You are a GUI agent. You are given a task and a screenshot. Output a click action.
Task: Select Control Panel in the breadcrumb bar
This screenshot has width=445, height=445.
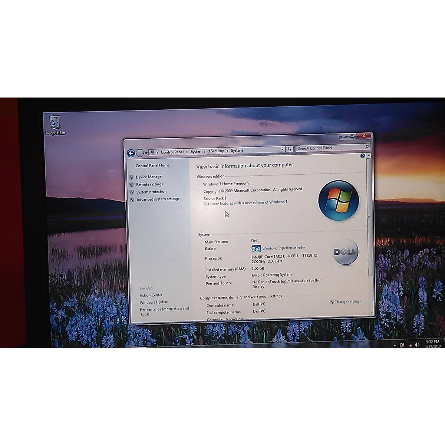click(172, 151)
